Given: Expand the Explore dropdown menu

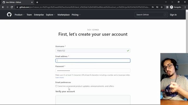Looking at the screenshot, I should pyautogui.click(x=51, y=15).
